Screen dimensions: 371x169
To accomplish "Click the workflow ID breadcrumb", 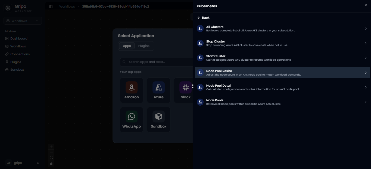I will [x=116, y=6].
